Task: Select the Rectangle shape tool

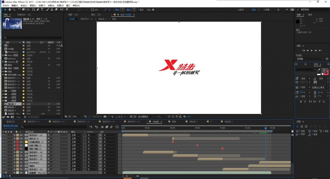Action: pyautogui.click(x=33, y=10)
